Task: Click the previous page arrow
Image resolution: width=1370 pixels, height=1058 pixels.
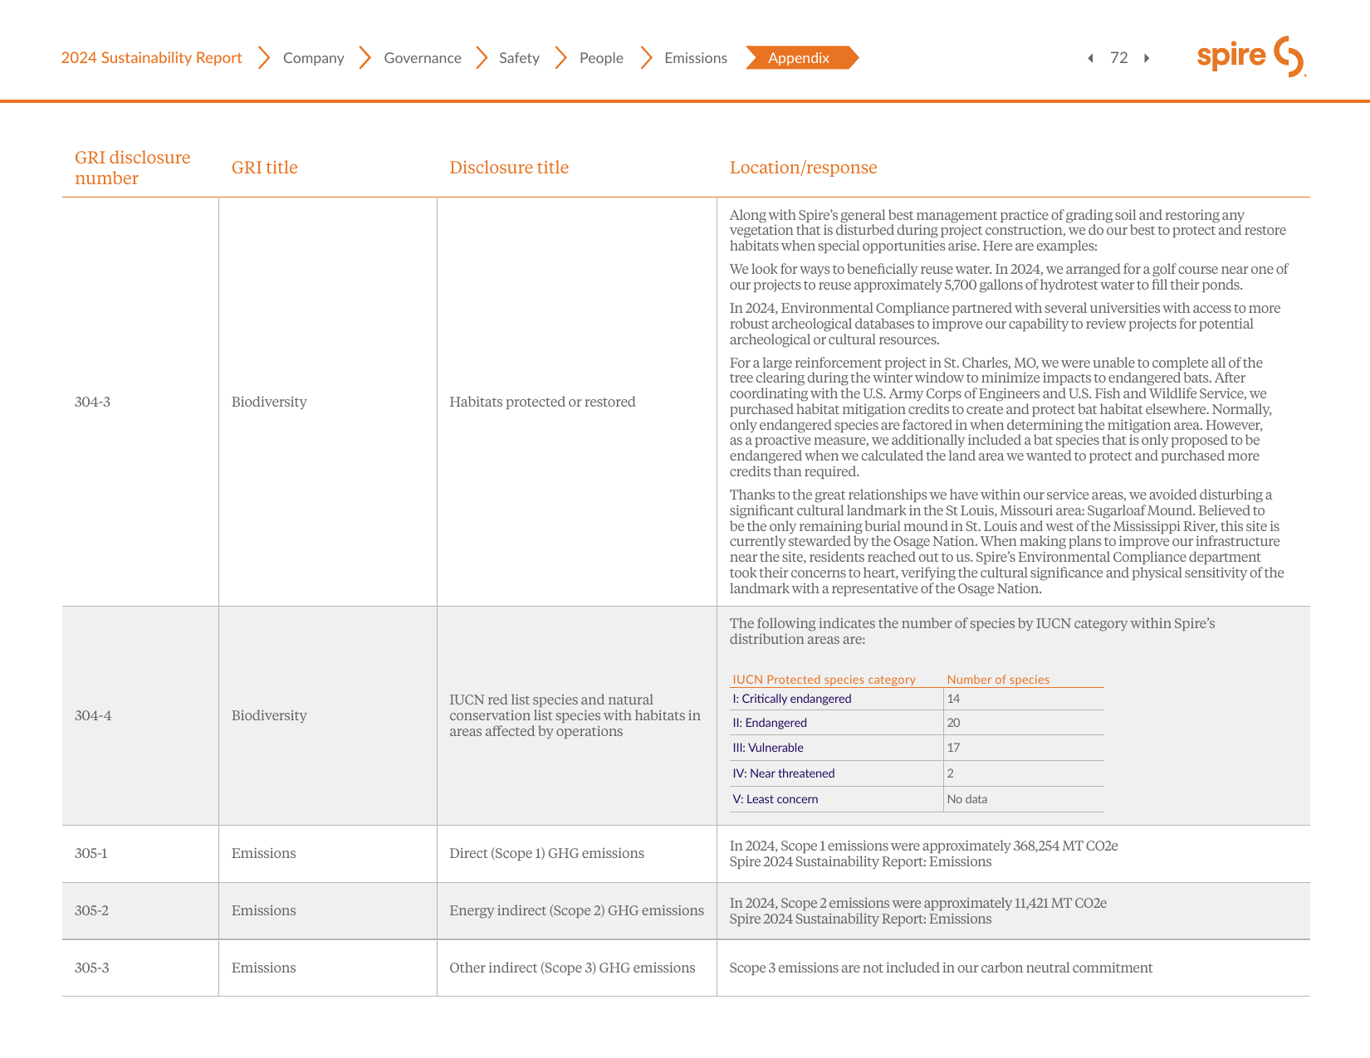Action: (x=1090, y=58)
